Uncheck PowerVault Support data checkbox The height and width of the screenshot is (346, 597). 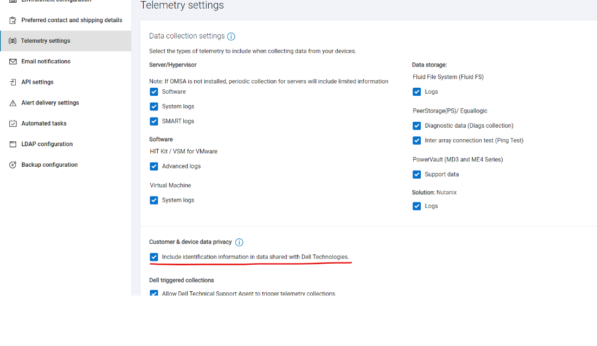(416, 174)
